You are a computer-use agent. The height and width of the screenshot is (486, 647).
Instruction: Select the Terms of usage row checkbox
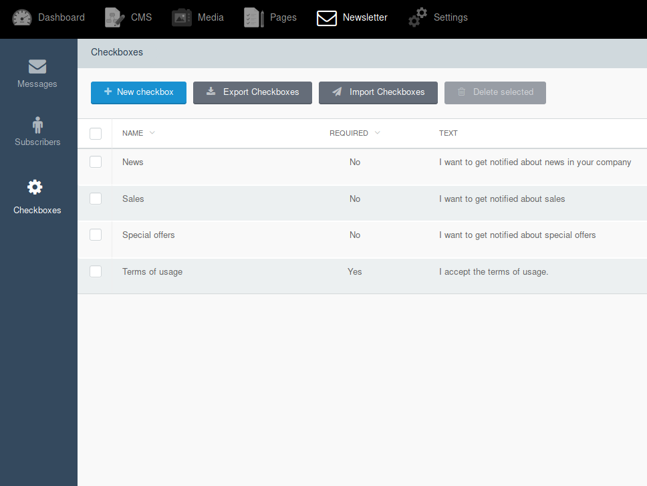pyautogui.click(x=96, y=271)
